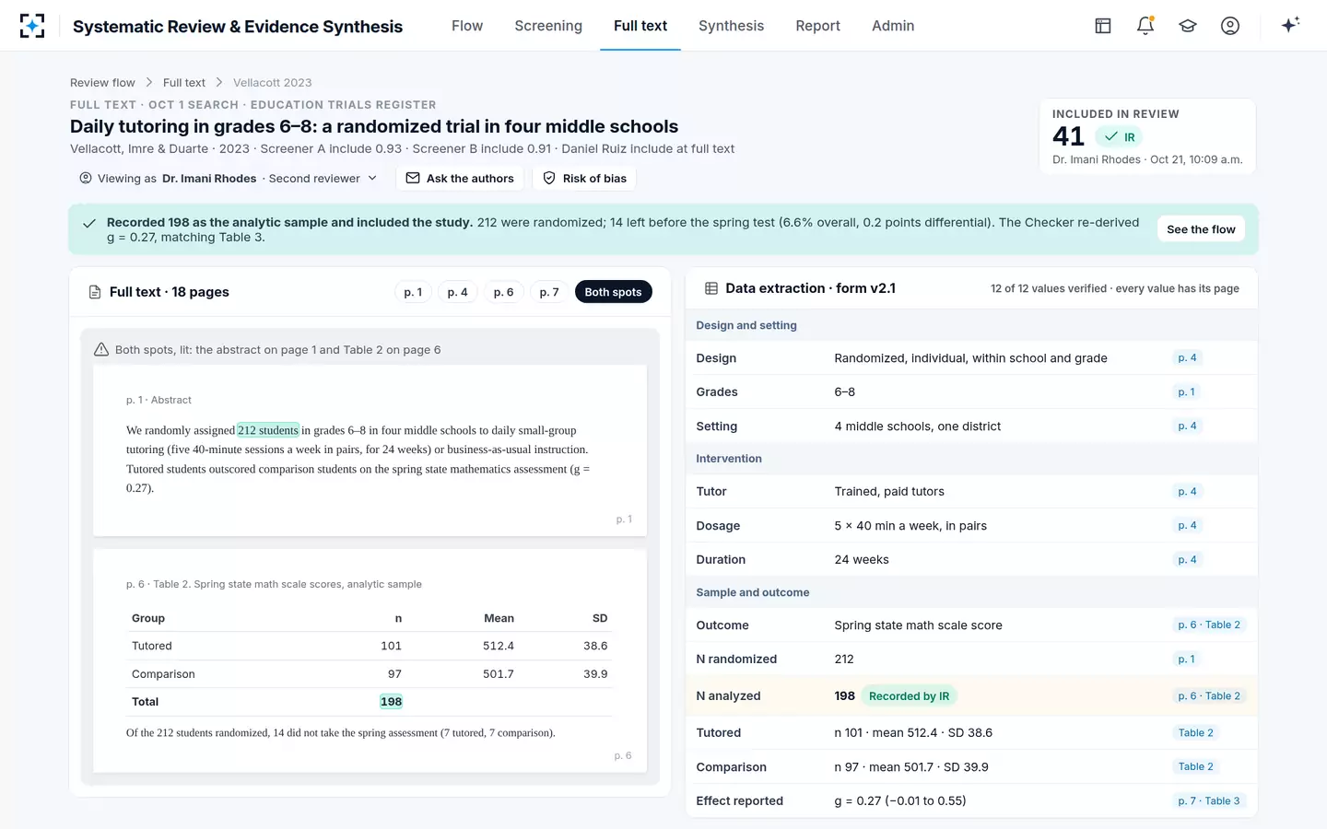Click the shield icon on Risk of bias

point(549,178)
